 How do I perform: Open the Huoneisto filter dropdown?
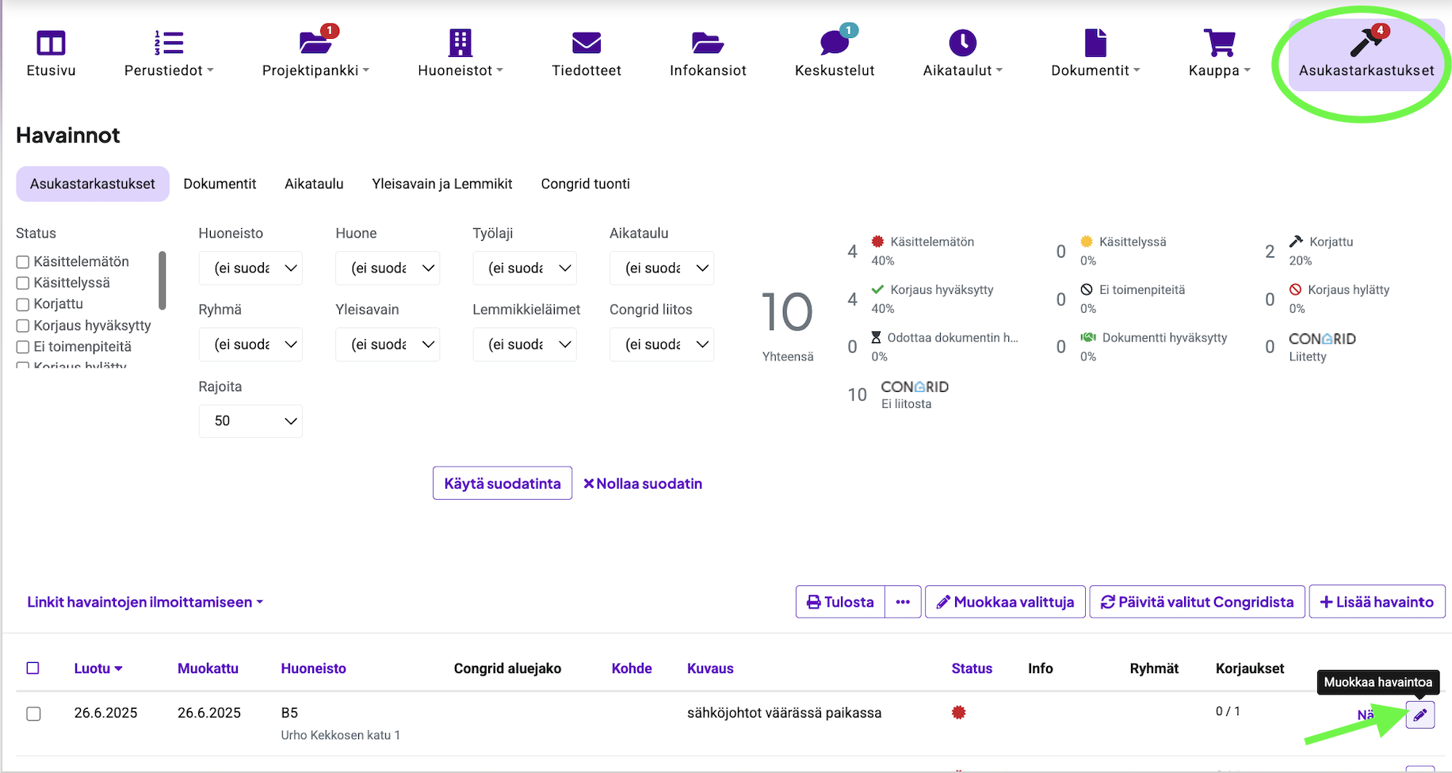click(x=250, y=268)
